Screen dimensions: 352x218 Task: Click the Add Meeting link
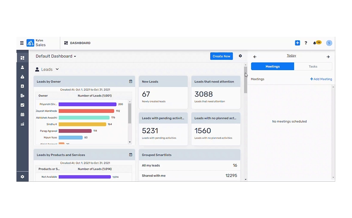point(321,79)
